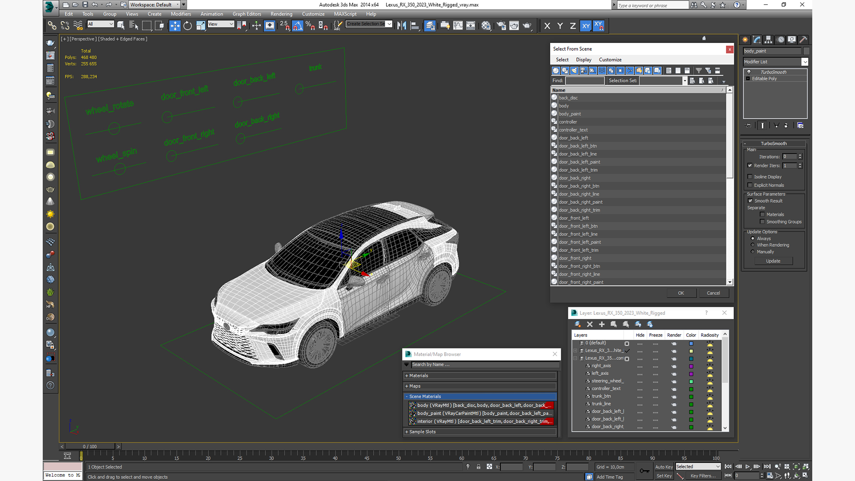The image size is (855, 481).
Task: Click the Play Animation button
Action: point(748,467)
